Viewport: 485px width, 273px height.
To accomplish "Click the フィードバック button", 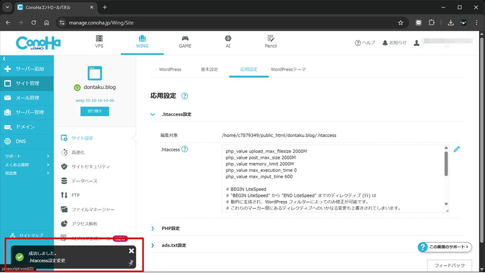I will click(x=449, y=265).
